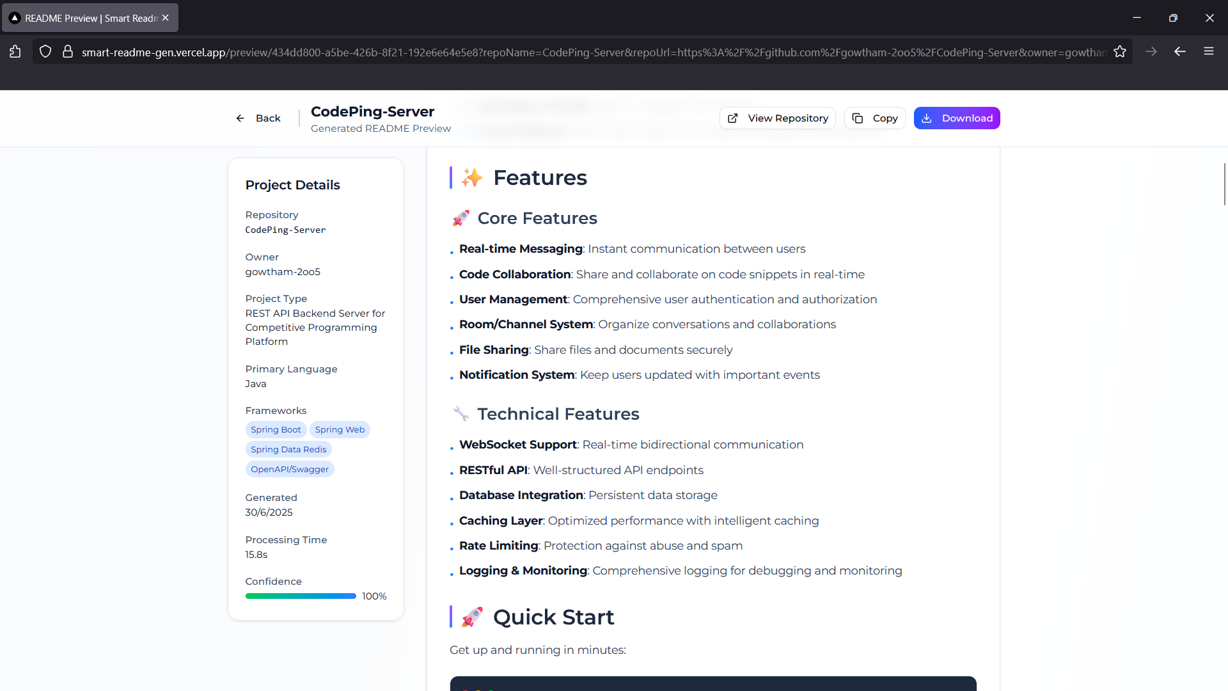Click the Back arrow icon
The image size is (1228, 691).
coord(240,118)
